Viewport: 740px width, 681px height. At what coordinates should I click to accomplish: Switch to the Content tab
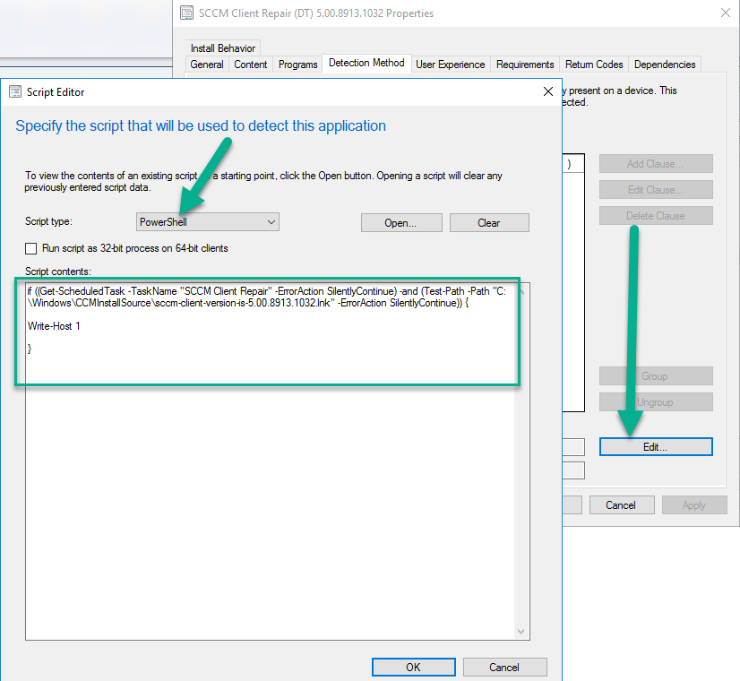click(x=251, y=65)
